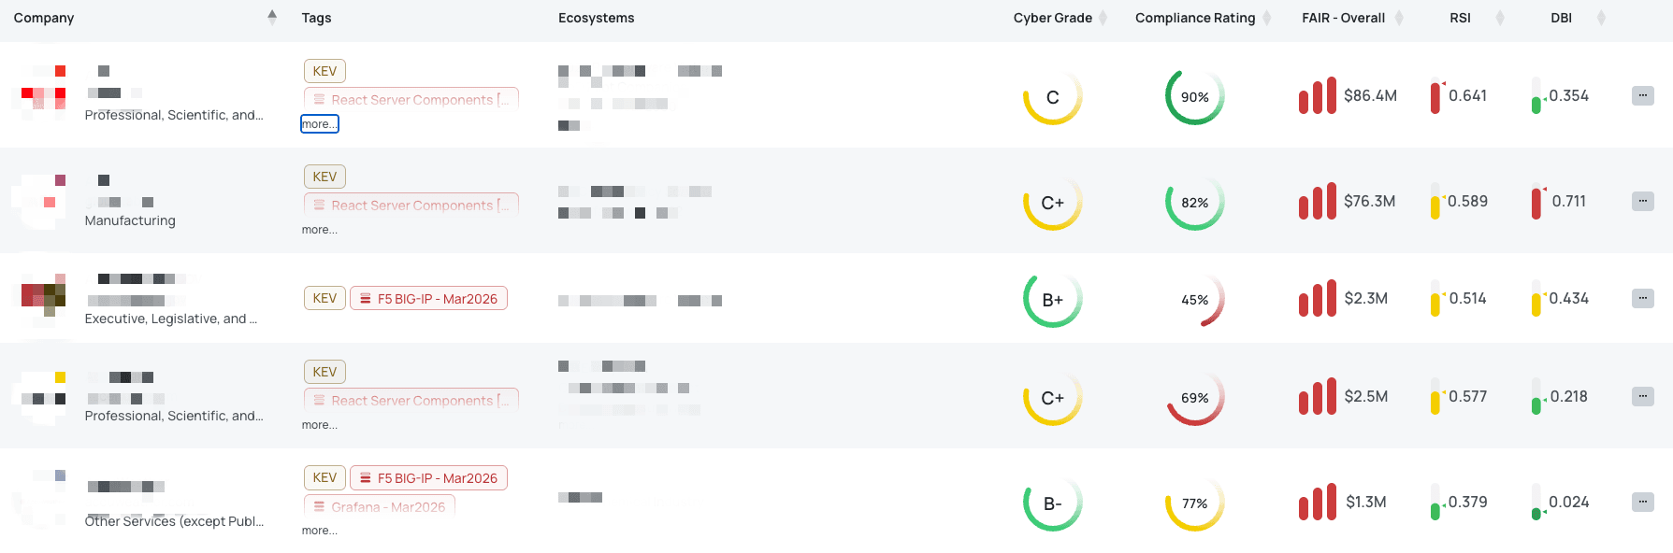Viewport: 1673px width, 553px height.
Task: Click the Cyber Grade sort icon
Action: [1103, 18]
